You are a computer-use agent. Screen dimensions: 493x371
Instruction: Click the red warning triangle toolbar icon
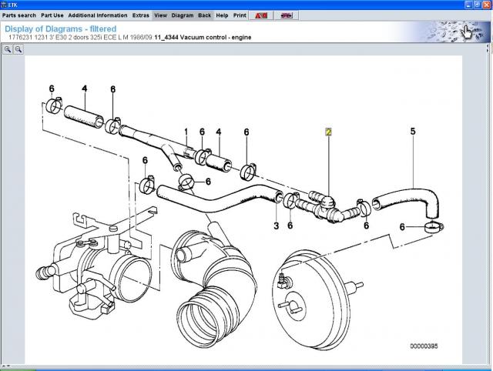(261, 15)
